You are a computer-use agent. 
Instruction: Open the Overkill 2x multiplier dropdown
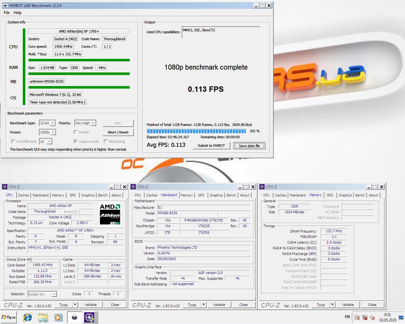(x=46, y=141)
